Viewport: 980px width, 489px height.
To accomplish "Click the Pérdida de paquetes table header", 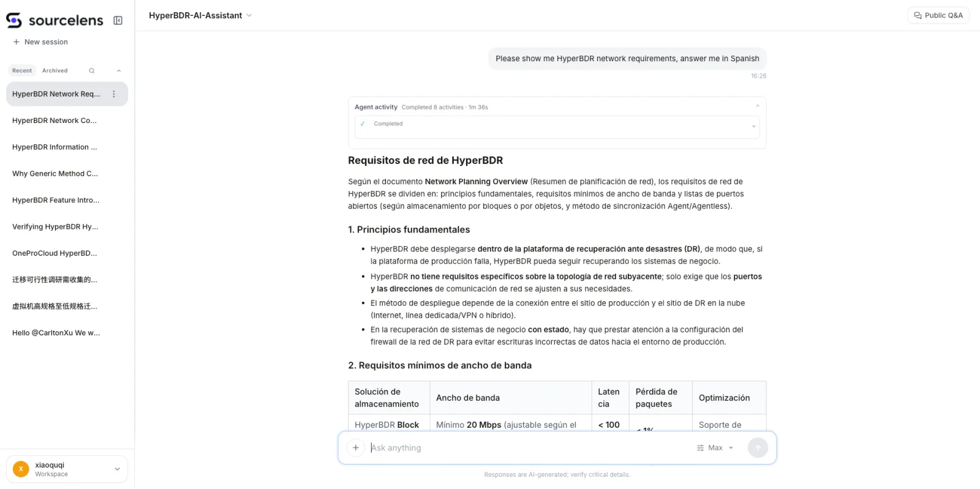I will 661,398.
